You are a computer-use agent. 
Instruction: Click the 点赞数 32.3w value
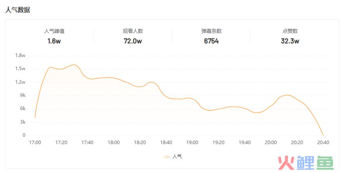point(290,41)
